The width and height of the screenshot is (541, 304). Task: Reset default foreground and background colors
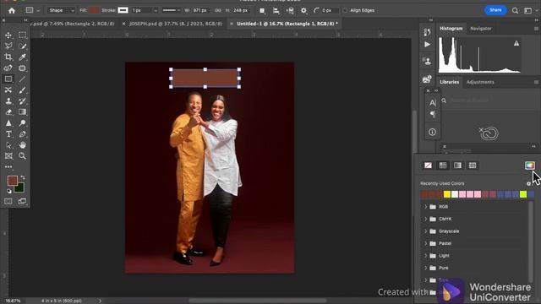pos(9,191)
